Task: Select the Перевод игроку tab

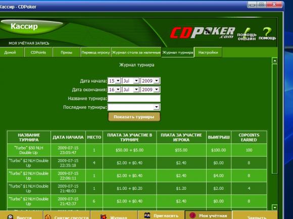Action: (x=95, y=52)
